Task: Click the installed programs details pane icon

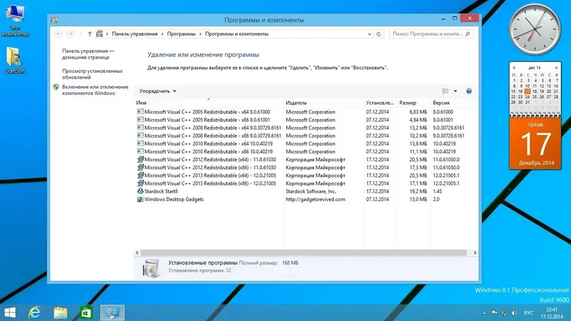Action: click(x=151, y=269)
